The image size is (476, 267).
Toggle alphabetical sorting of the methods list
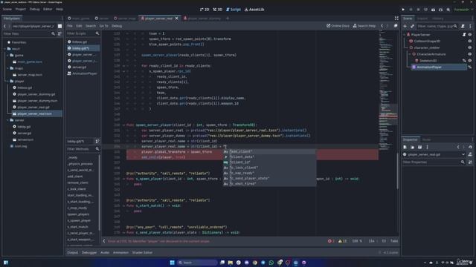tap(97, 142)
